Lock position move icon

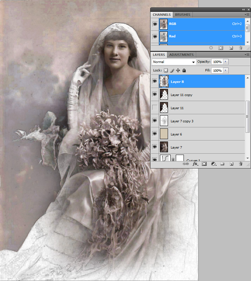point(178,70)
